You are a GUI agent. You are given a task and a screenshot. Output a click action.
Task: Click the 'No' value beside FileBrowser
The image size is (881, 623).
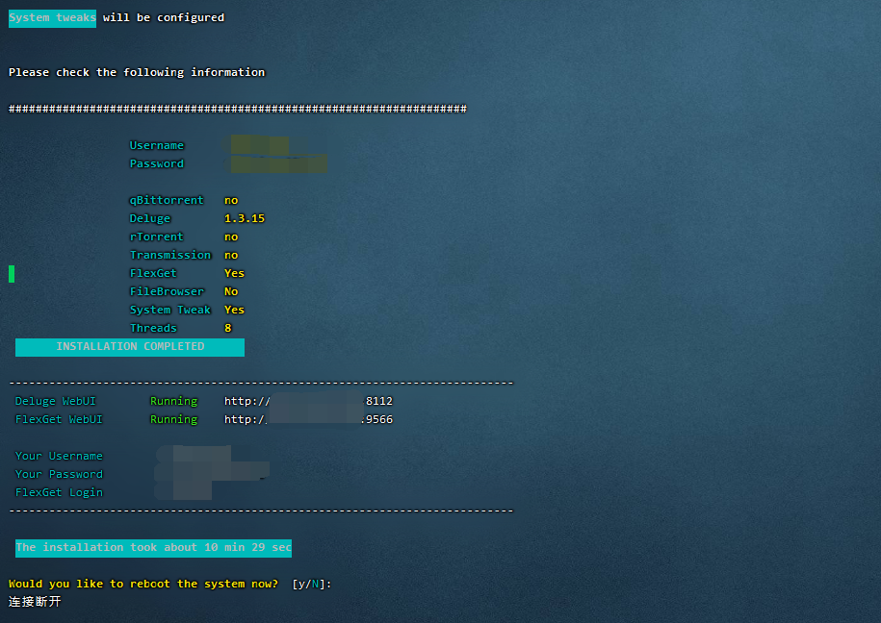(x=231, y=291)
